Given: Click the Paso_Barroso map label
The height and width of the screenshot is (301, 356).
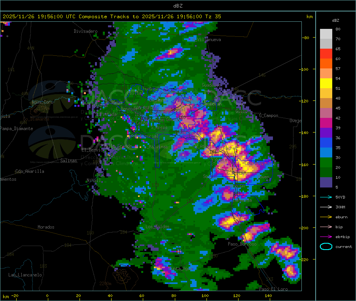Looking at the screenshot, I should point(242,244).
